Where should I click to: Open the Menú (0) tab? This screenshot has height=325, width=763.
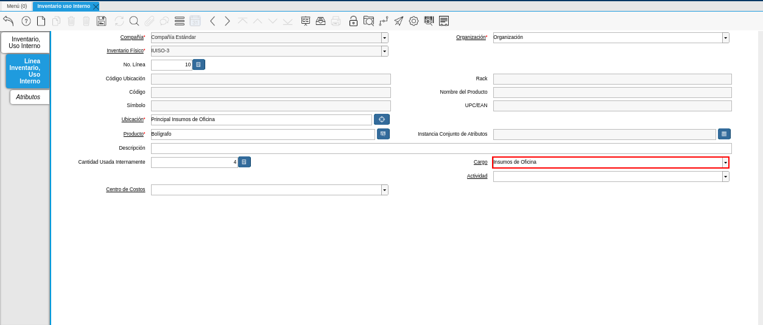click(16, 6)
